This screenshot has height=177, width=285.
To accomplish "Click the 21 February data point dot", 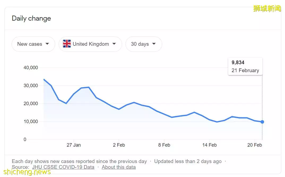I will click(262, 122).
